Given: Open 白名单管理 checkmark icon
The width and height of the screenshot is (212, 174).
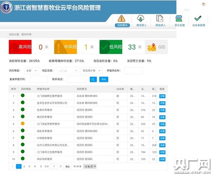Looking at the screenshot, I should click(198, 20).
